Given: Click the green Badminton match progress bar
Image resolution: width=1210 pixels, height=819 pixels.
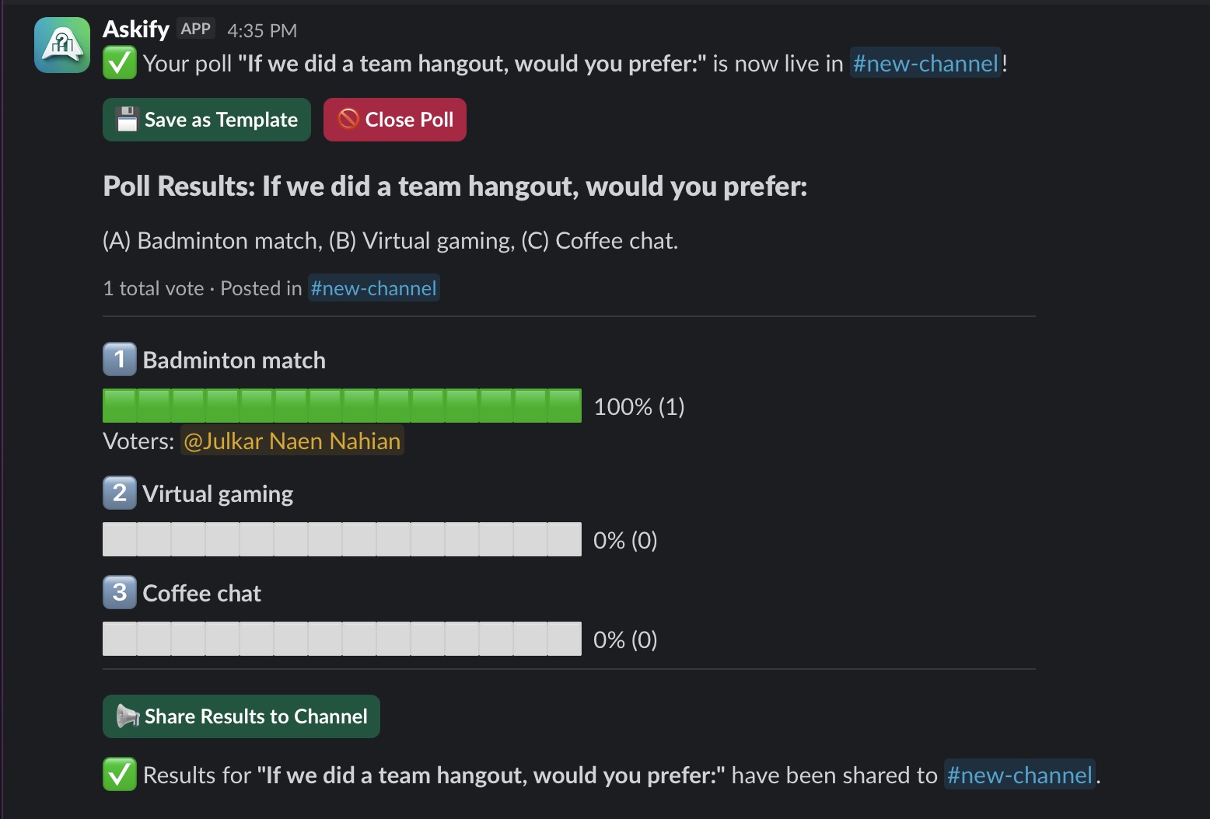Looking at the screenshot, I should tap(341, 405).
